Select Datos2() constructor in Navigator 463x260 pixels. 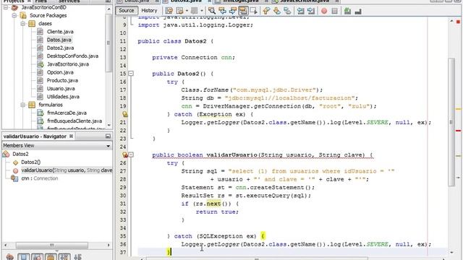click(x=30, y=162)
